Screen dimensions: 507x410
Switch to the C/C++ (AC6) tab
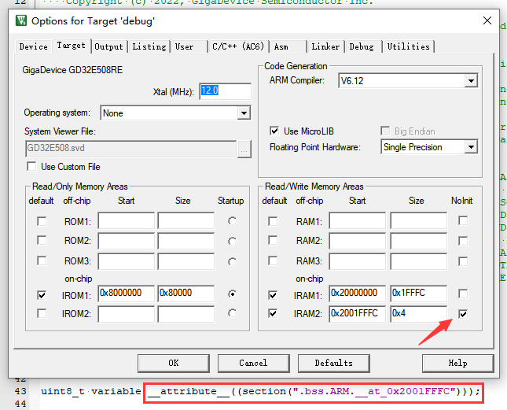pos(238,47)
